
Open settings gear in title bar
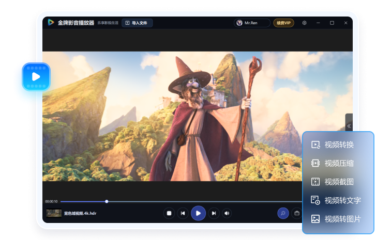click(x=304, y=23)
